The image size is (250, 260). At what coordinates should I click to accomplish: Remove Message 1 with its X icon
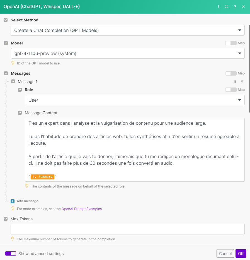(x=242, y=81)
